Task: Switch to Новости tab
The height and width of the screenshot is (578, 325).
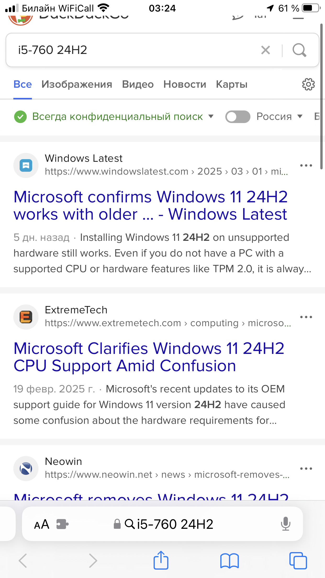Action: (185, 84)
